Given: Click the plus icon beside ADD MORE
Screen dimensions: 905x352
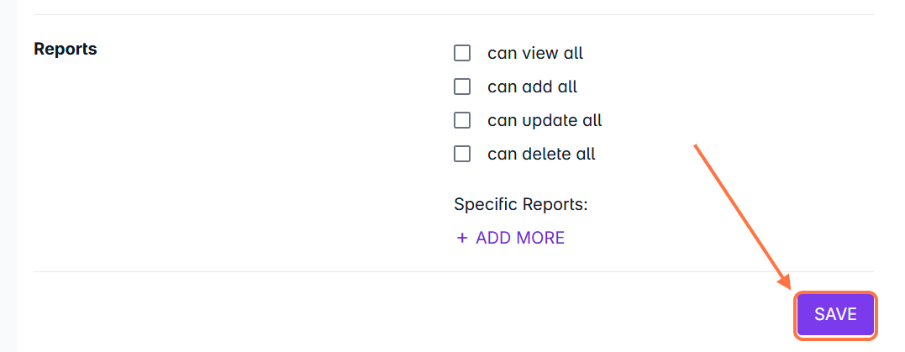Looking at the screenshot, I should (461, 238).
